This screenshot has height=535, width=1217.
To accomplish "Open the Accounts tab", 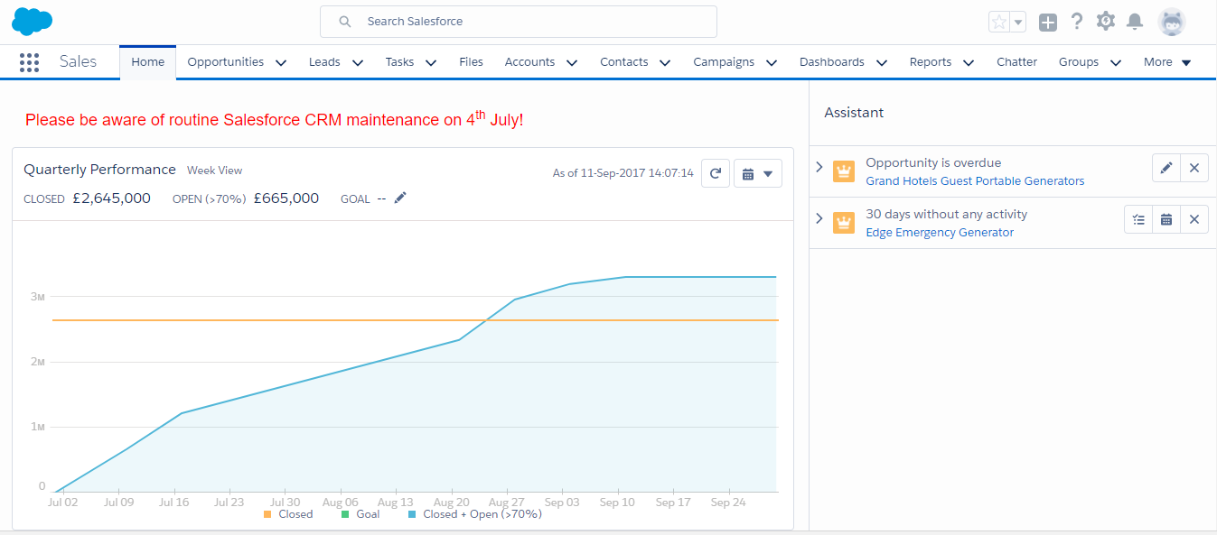I will [x=529, y=62].
